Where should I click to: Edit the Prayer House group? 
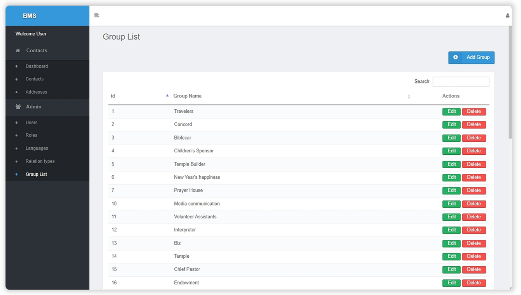451,190
